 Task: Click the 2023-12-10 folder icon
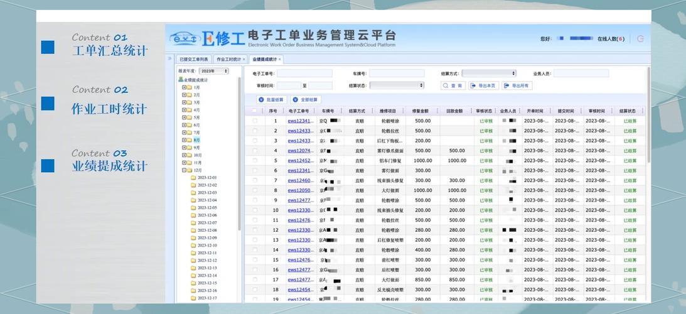pyautogui.click(x=193, y=246)
